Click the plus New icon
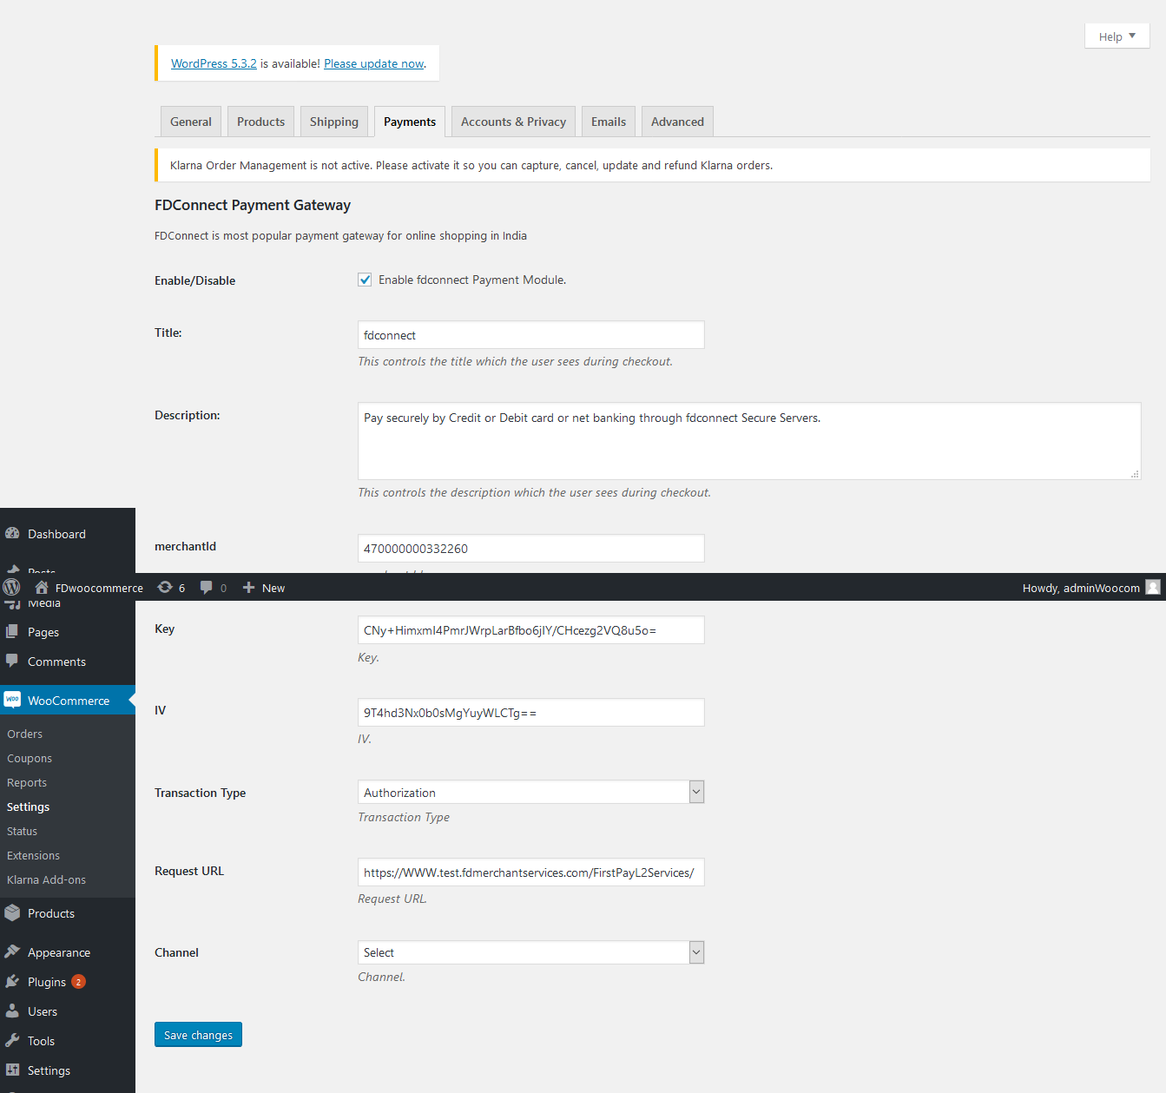1166x1093 pixels. click(x=249, y=588)
